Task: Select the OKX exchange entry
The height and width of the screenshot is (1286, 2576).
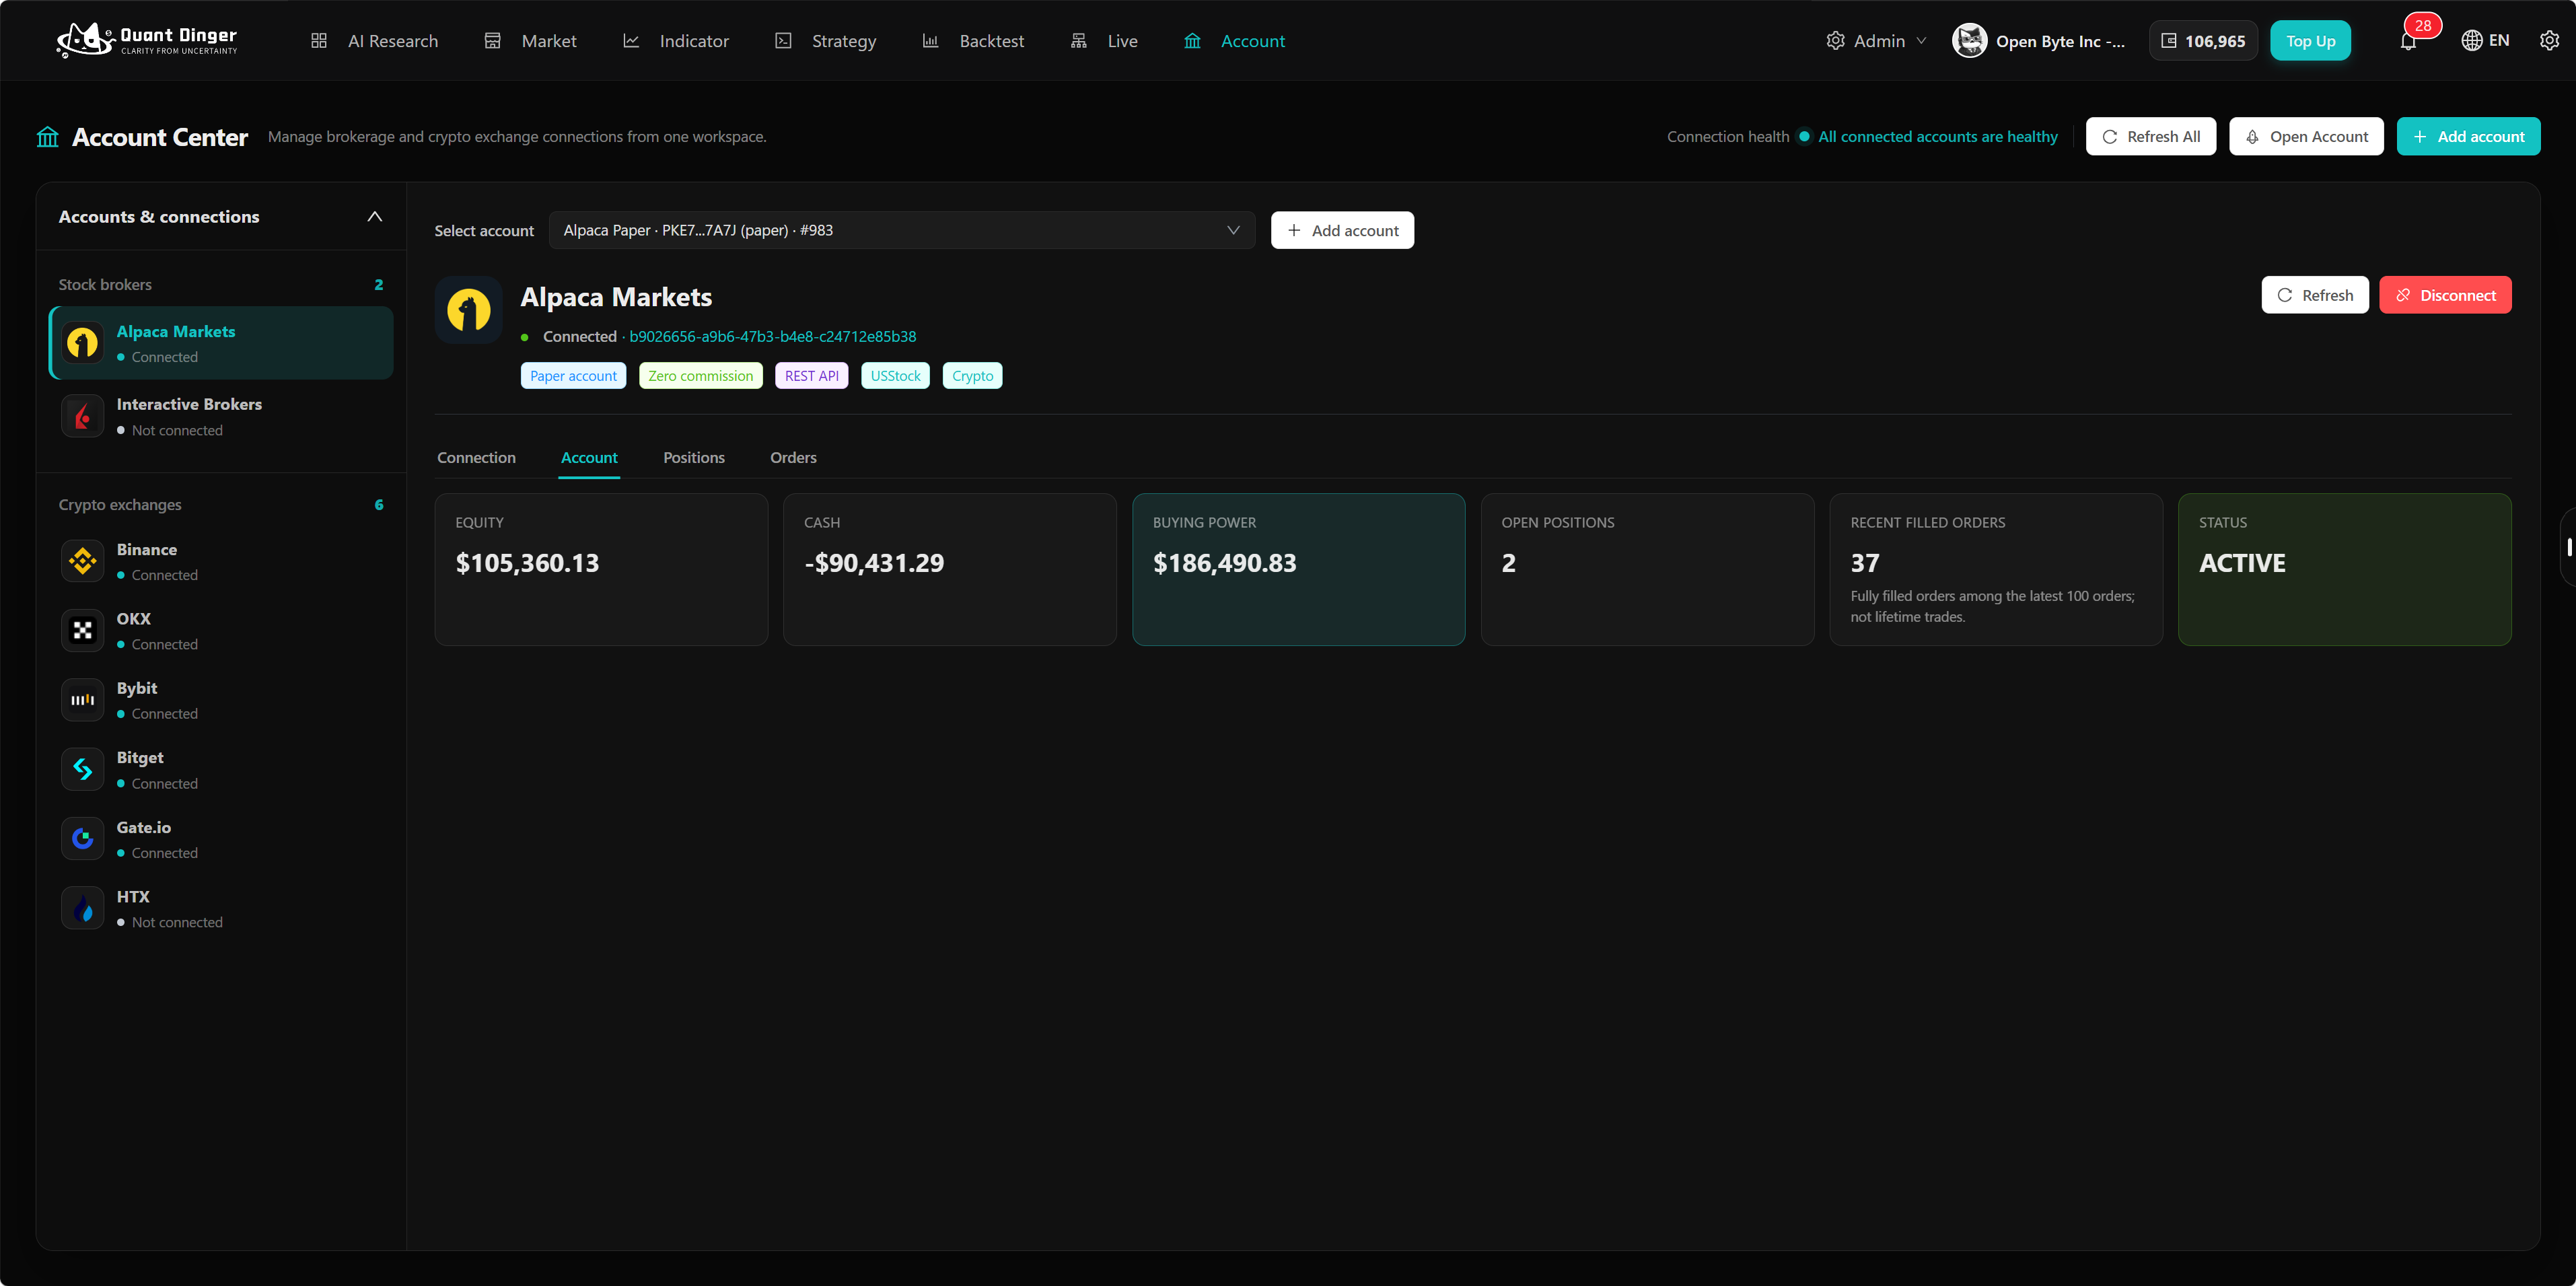Action: pos(221,631)
